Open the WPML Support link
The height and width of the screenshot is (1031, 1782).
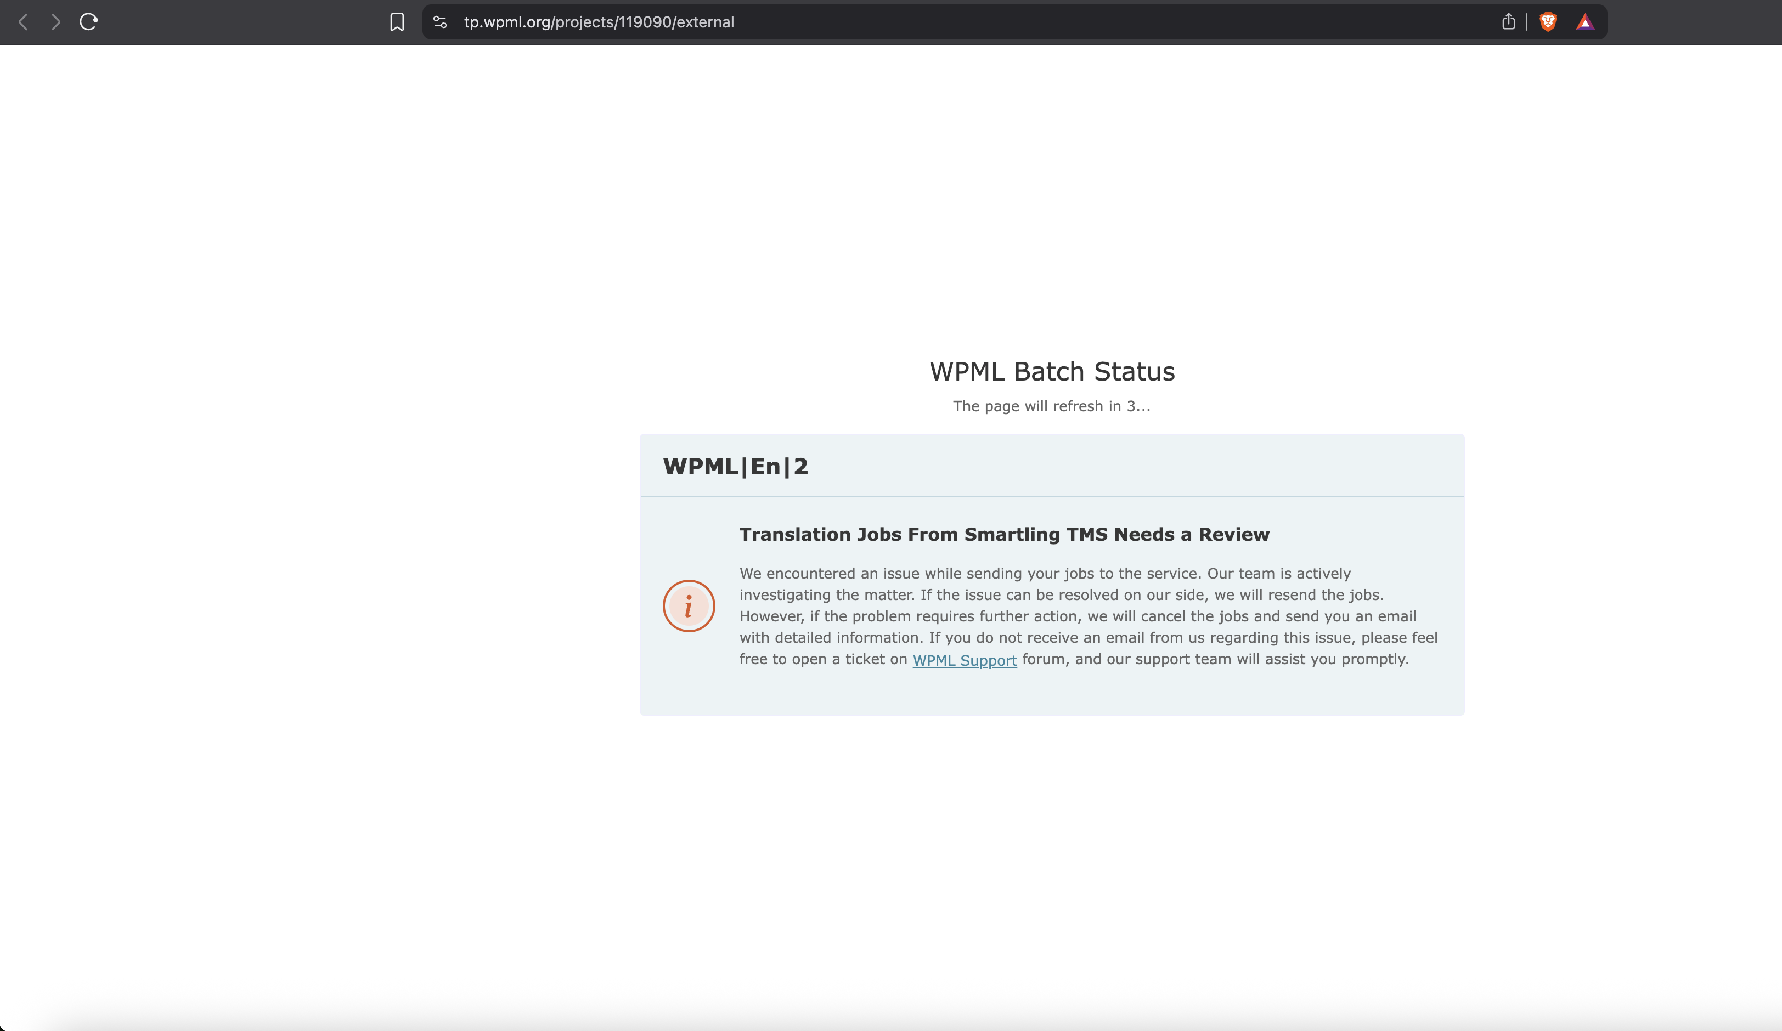point(965,660)
